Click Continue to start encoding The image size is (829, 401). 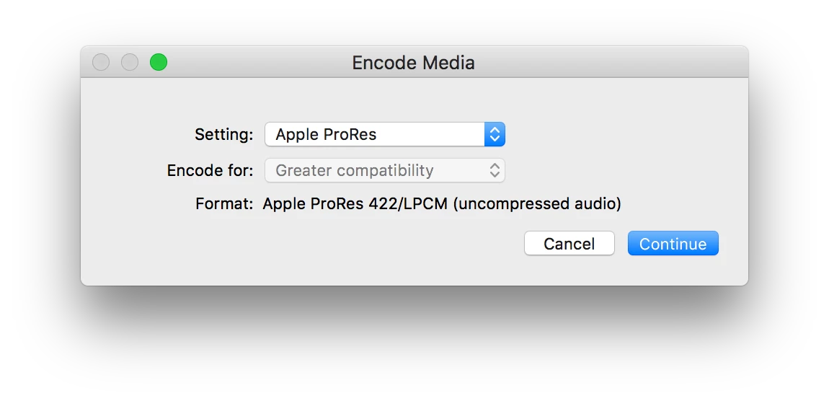point(673,244)
